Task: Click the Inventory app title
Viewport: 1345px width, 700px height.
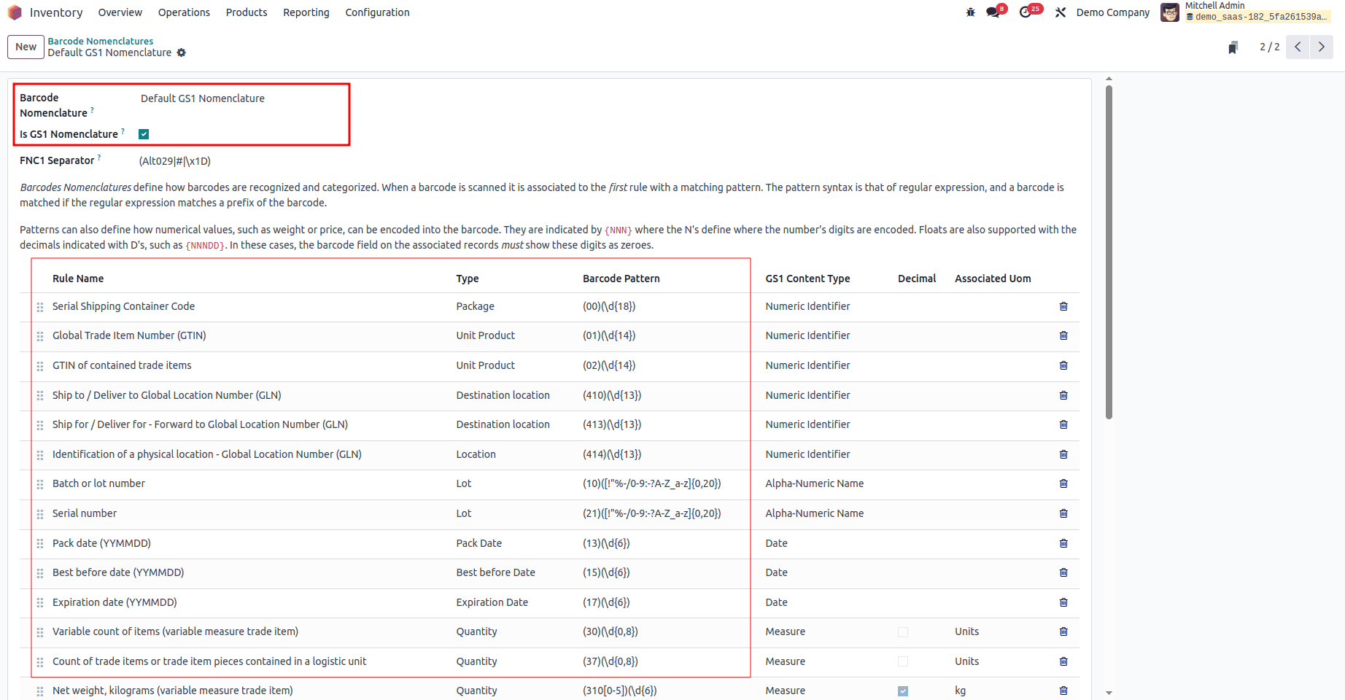Action: pyautogui.click(x=56, y=12)
